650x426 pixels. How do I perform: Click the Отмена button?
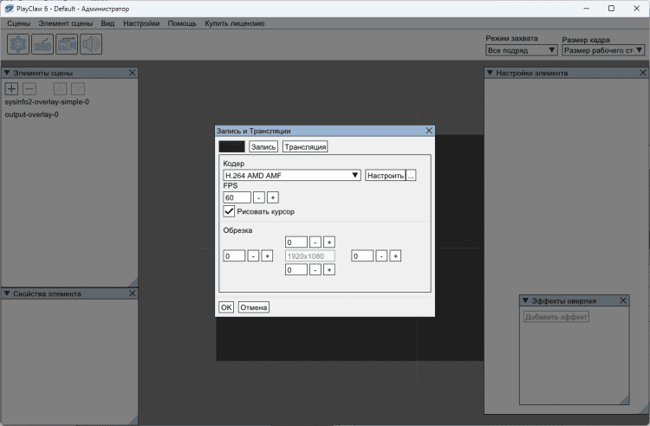pyautogui.click(x=253, y=307)
